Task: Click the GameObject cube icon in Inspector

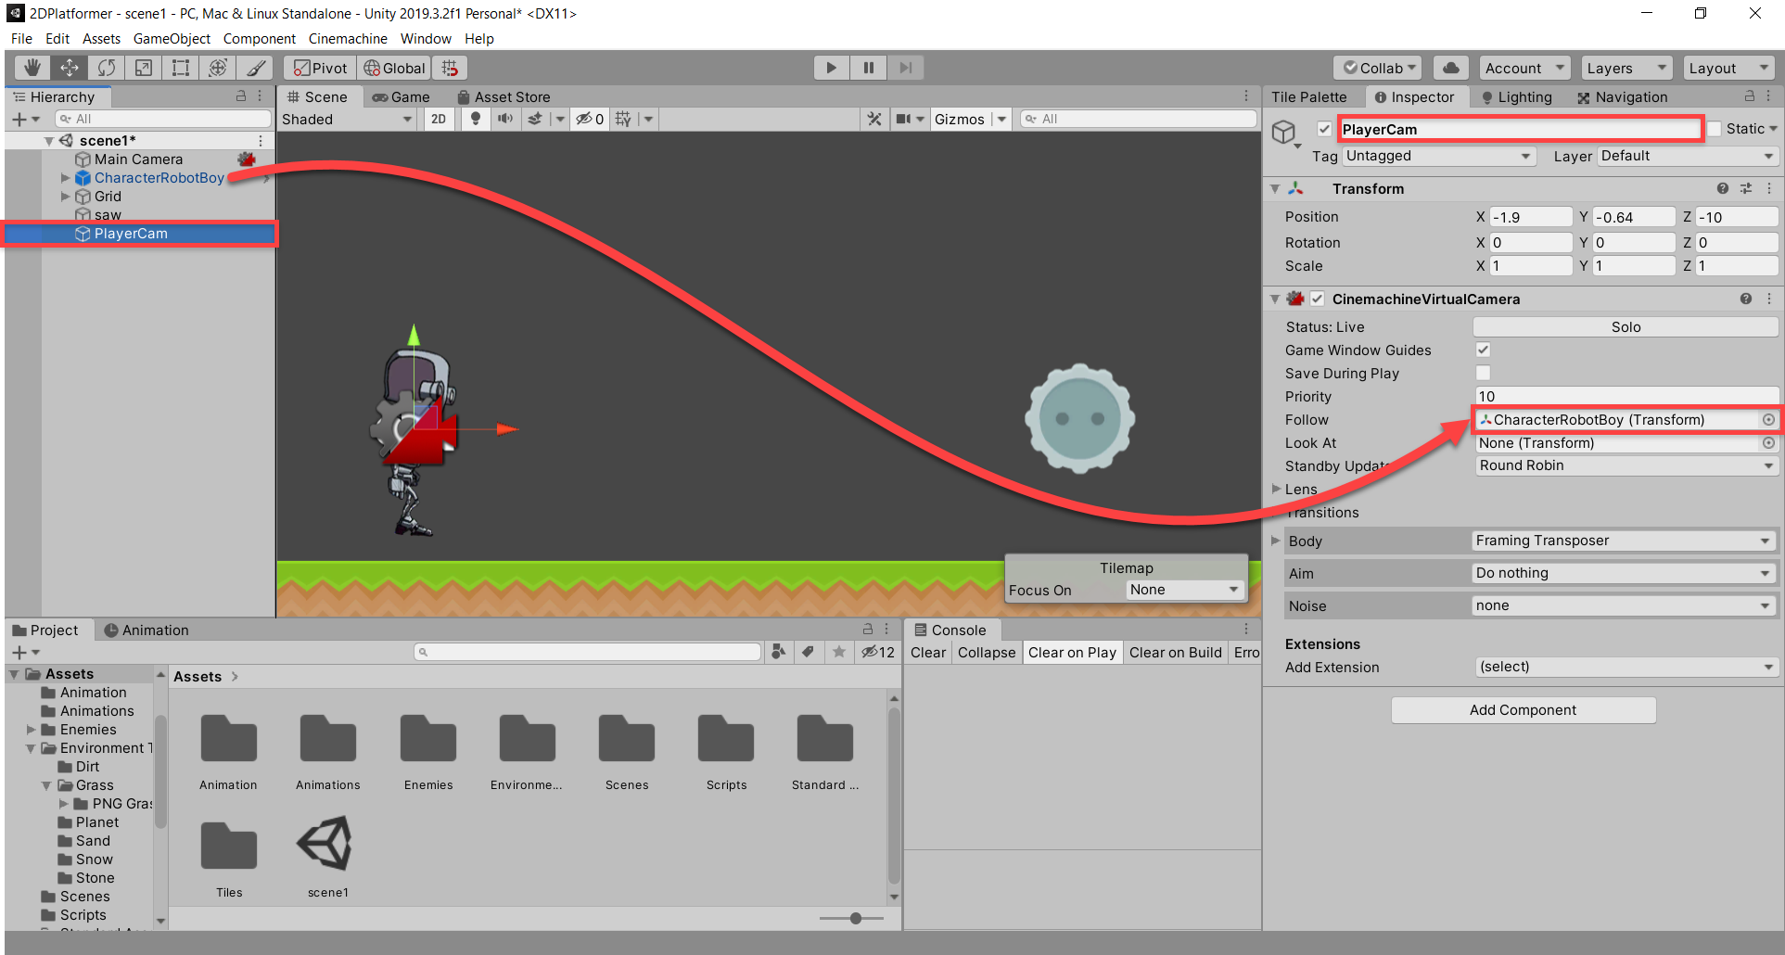Action: (1283, 133)
